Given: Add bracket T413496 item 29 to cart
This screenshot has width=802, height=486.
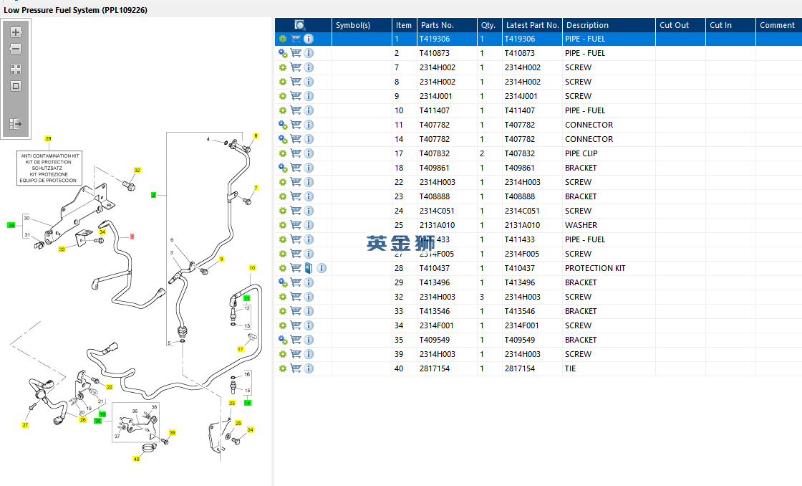Looking at the screenshot, I should pos(296,282).
